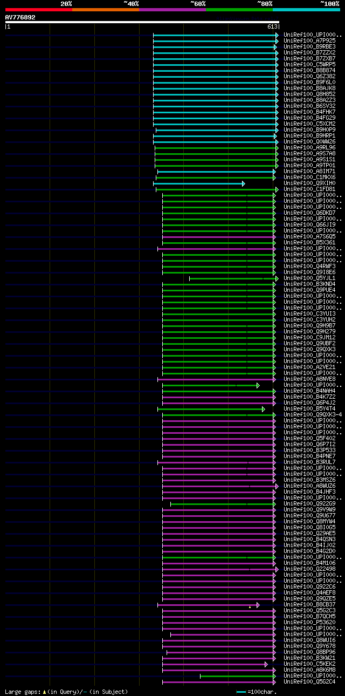Viewport: 345px width, 696px height.
Task: Select hit label UniRef100_A8NVE8
Action: (x=309, y=379)
